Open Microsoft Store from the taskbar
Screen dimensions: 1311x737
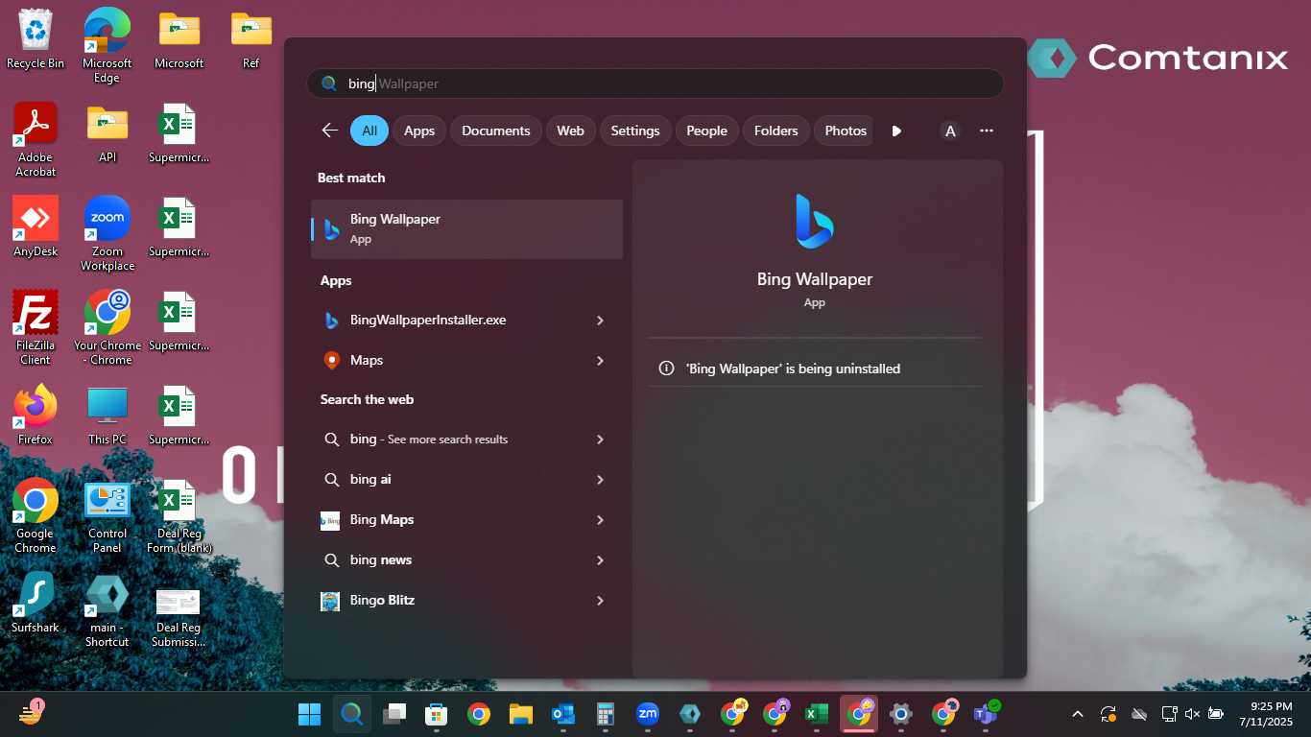tap(437, 714)
